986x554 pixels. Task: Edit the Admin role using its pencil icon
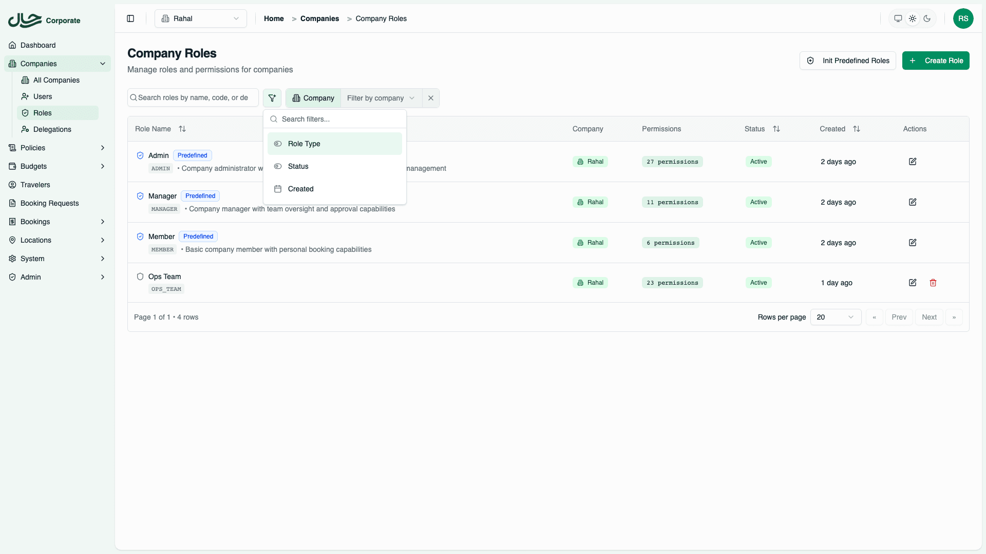(x=913, y=161)
